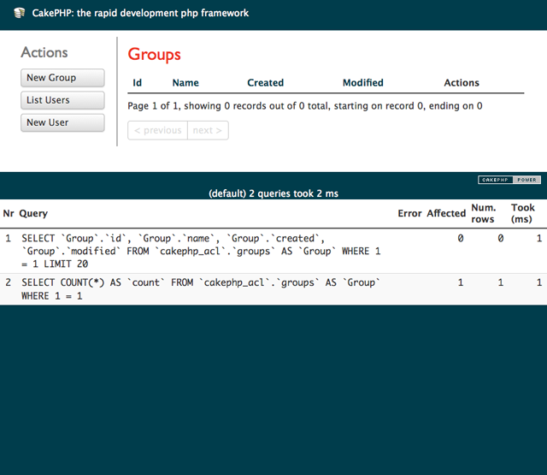
Task: Click the New User button
Action: [x=62, y=122]
